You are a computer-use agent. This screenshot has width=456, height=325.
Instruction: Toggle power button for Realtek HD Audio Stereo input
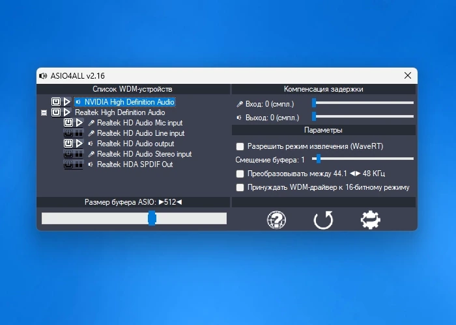pos(68,154)
